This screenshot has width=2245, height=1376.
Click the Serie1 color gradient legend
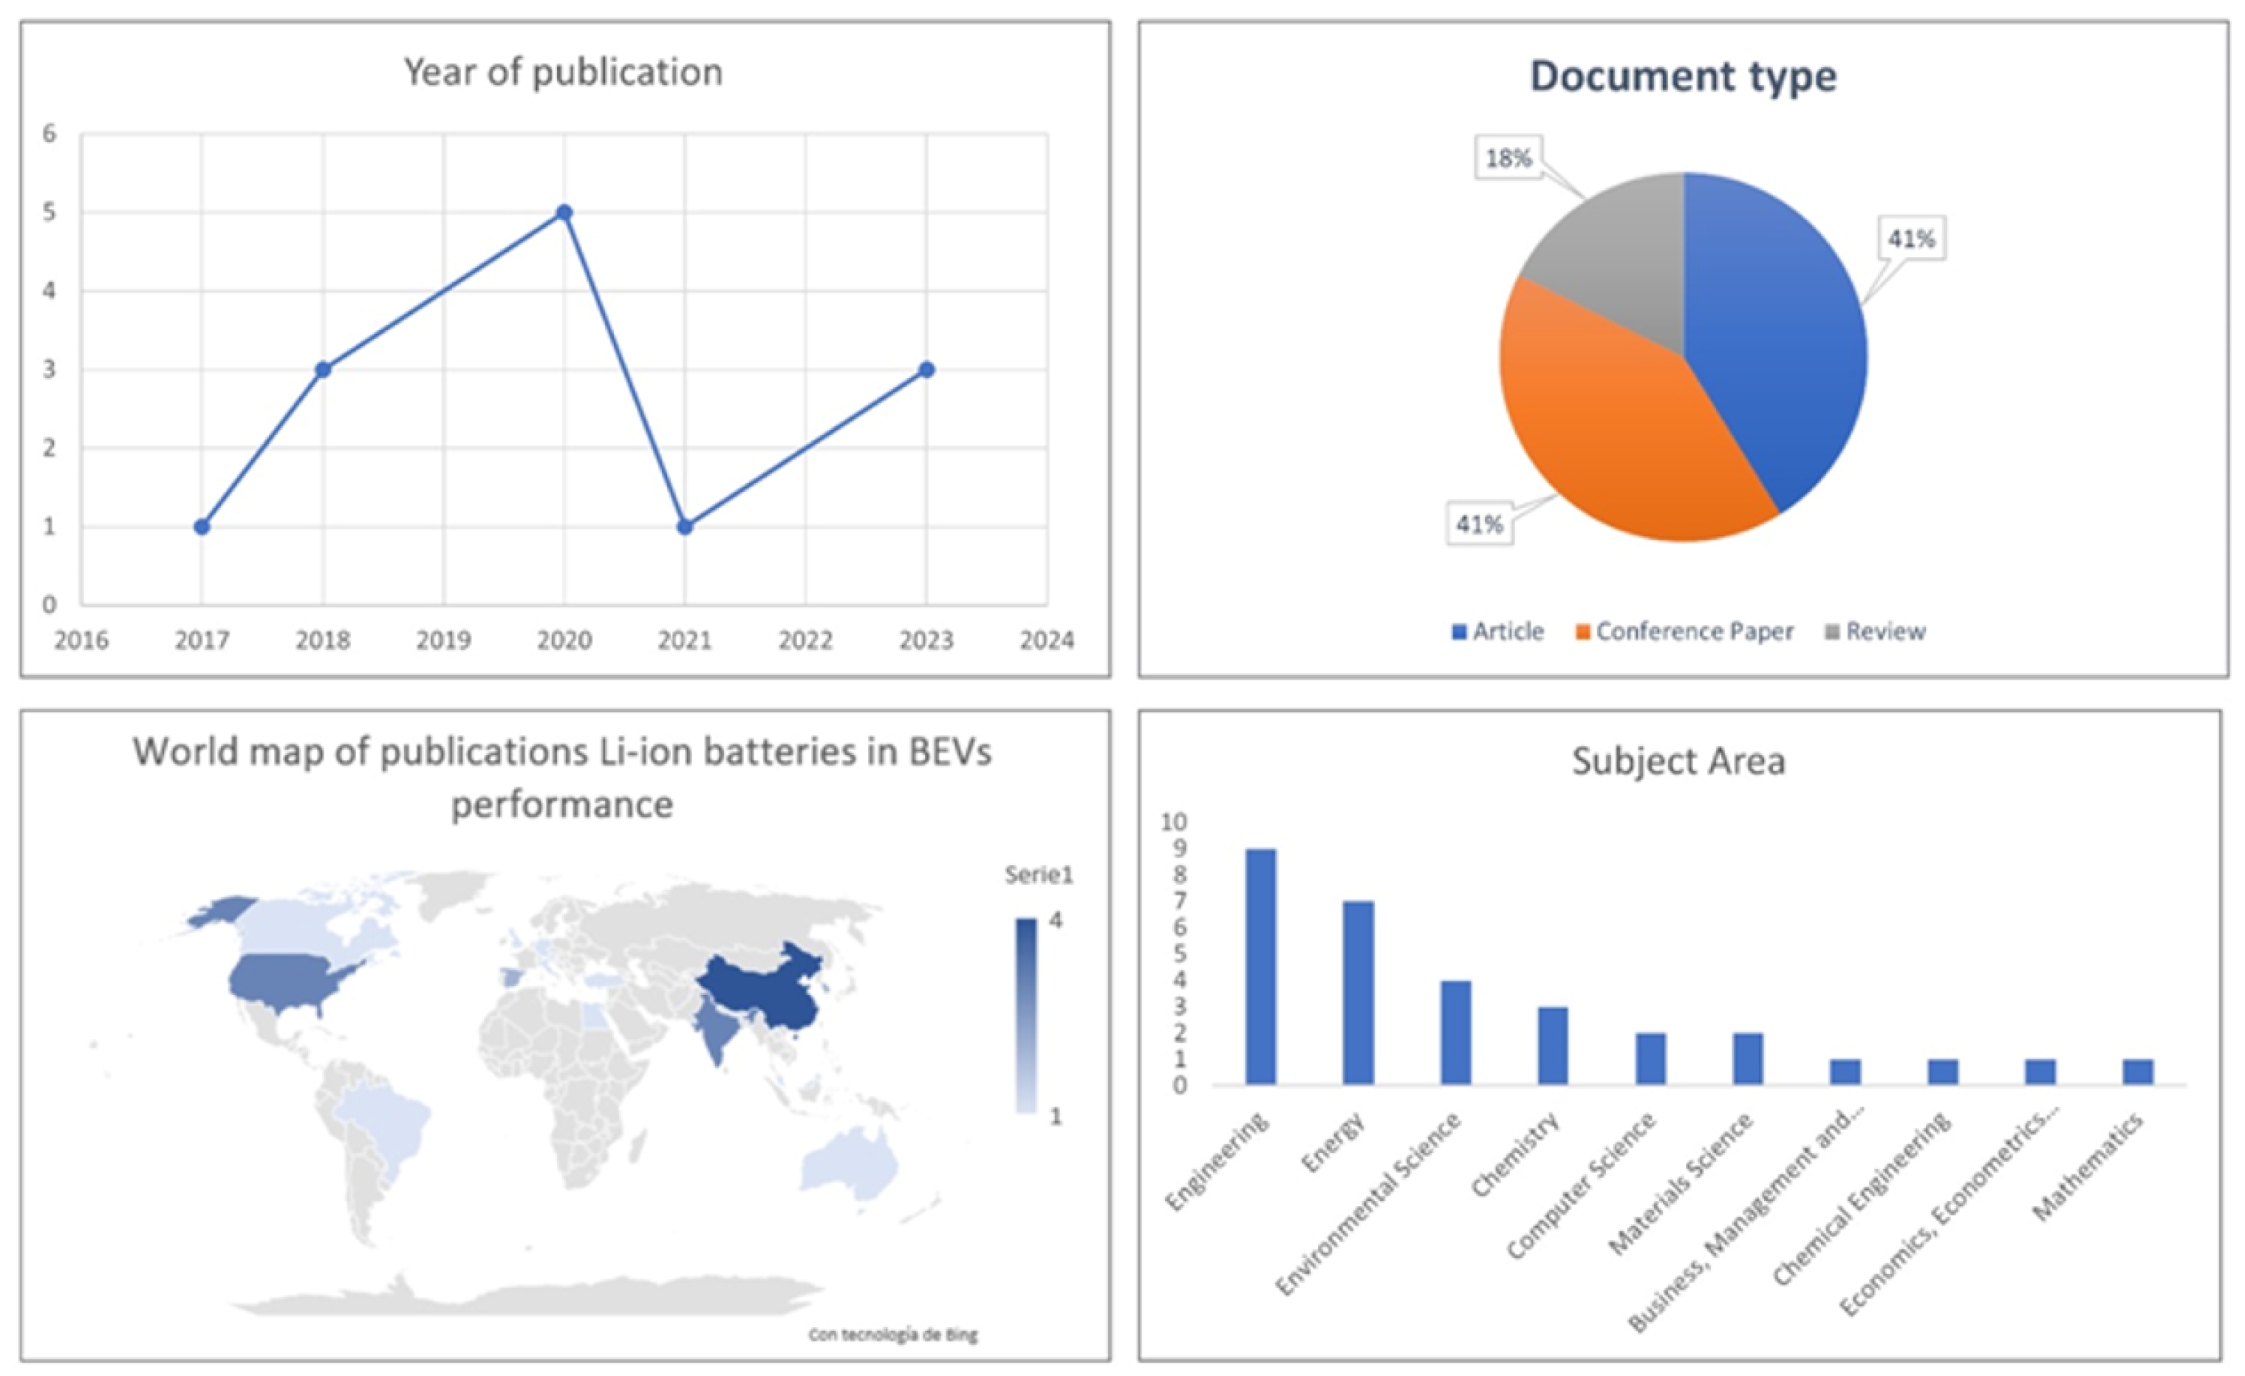pyautogui.click(x=1026, y=1016)
